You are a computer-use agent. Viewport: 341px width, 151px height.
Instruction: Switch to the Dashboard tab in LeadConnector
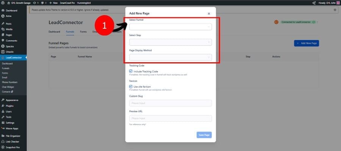point(54,32)
